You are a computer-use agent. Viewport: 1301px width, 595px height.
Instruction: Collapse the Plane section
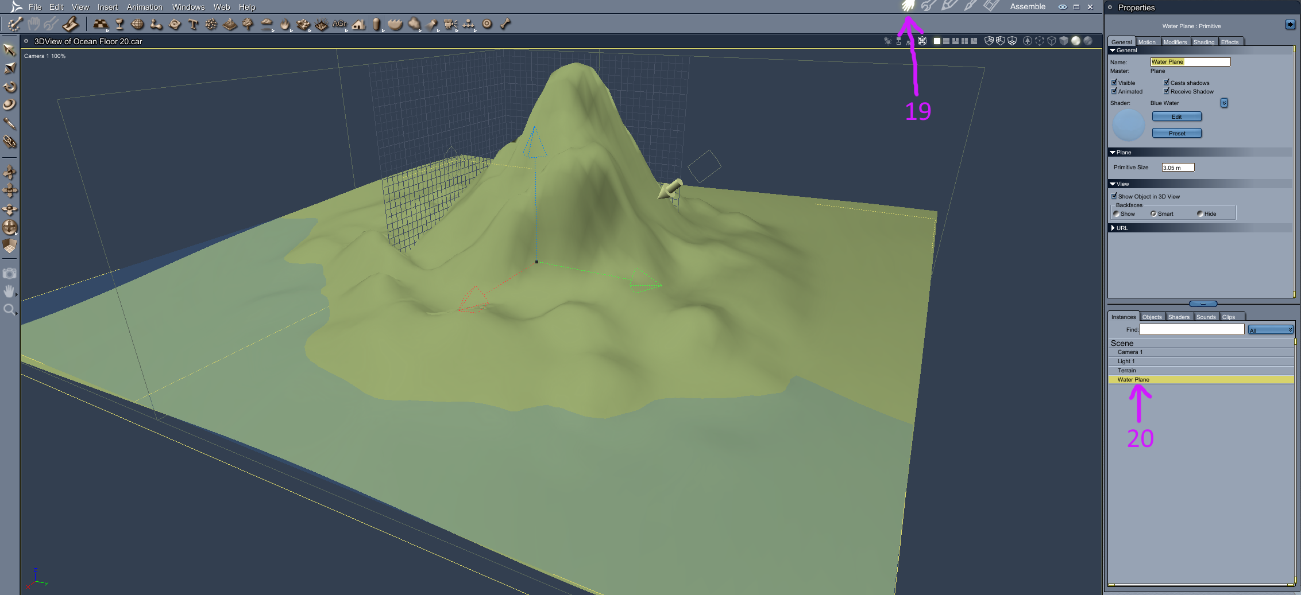pyautogui.click(x=1113, y=153)
